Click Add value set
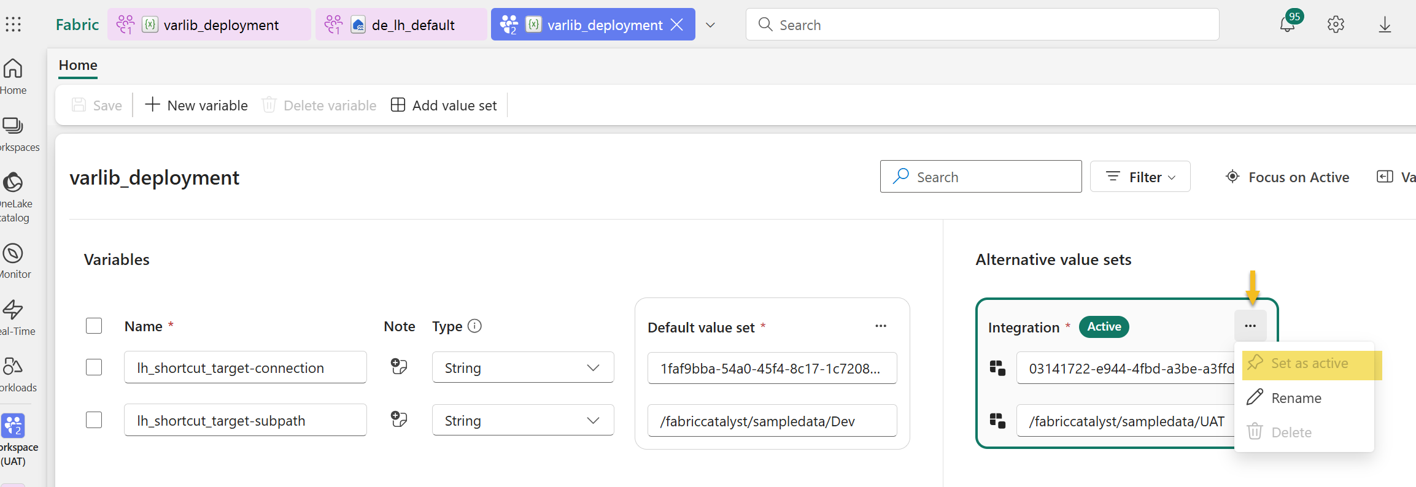The image size is (1416, 487). click(x=444, y=105)
